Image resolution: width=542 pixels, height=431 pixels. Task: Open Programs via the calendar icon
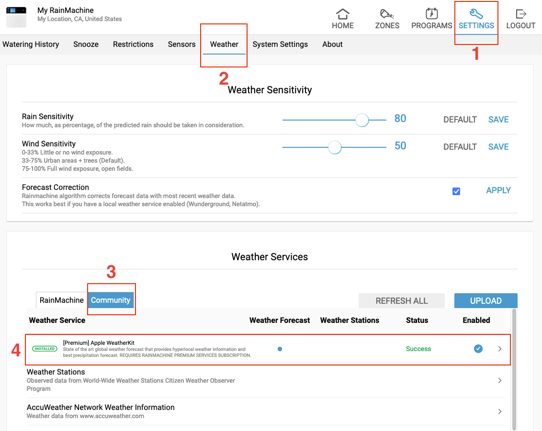431,14
